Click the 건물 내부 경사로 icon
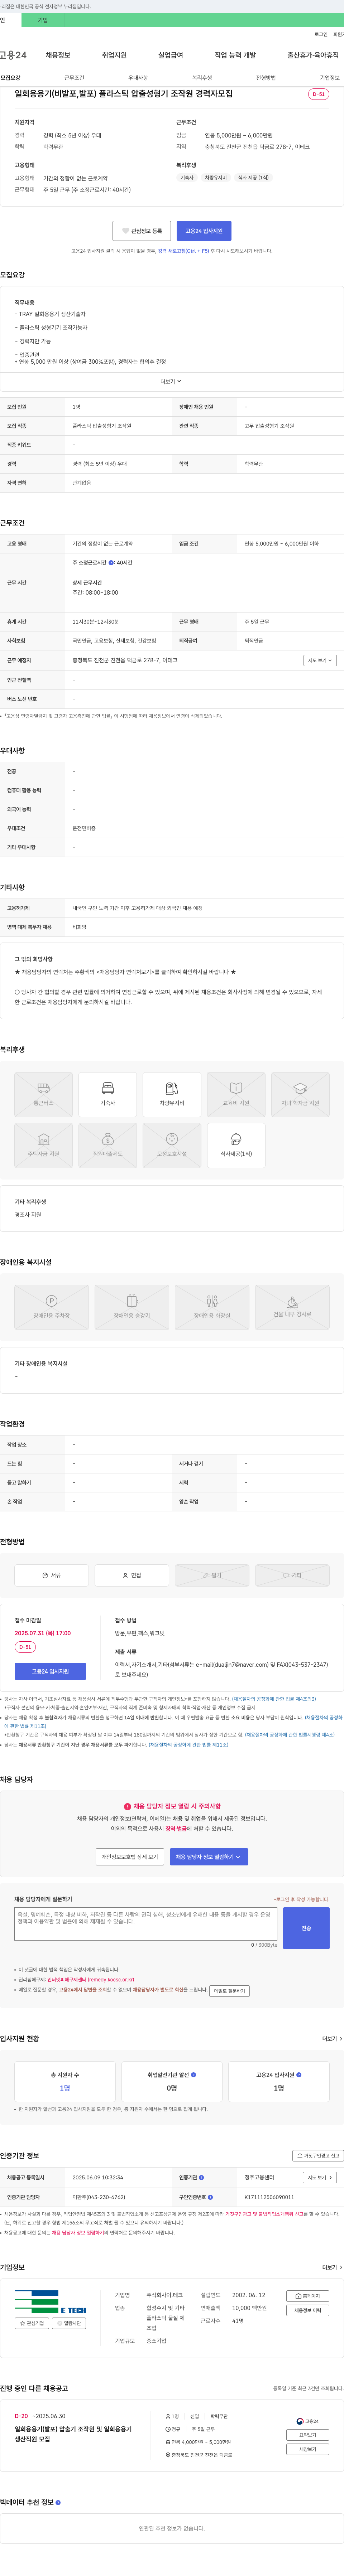The image size is (344, 2576). (292, 1307)
